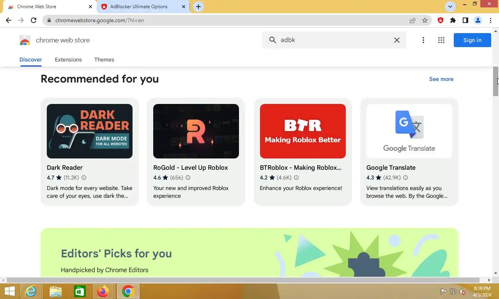Open the BTRoblox thumbnail image
The height and width of the screenshot is (299, 499).
[303, 131]
